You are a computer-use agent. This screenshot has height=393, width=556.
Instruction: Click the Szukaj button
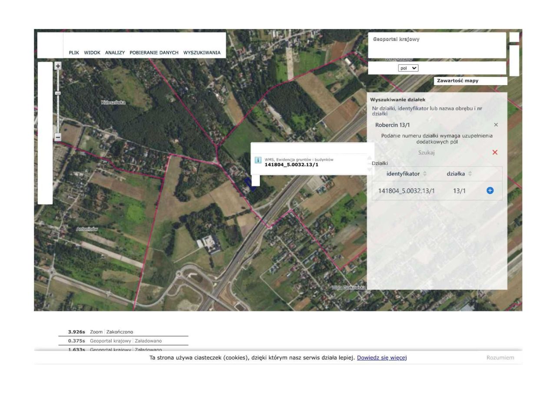(427, 152)
